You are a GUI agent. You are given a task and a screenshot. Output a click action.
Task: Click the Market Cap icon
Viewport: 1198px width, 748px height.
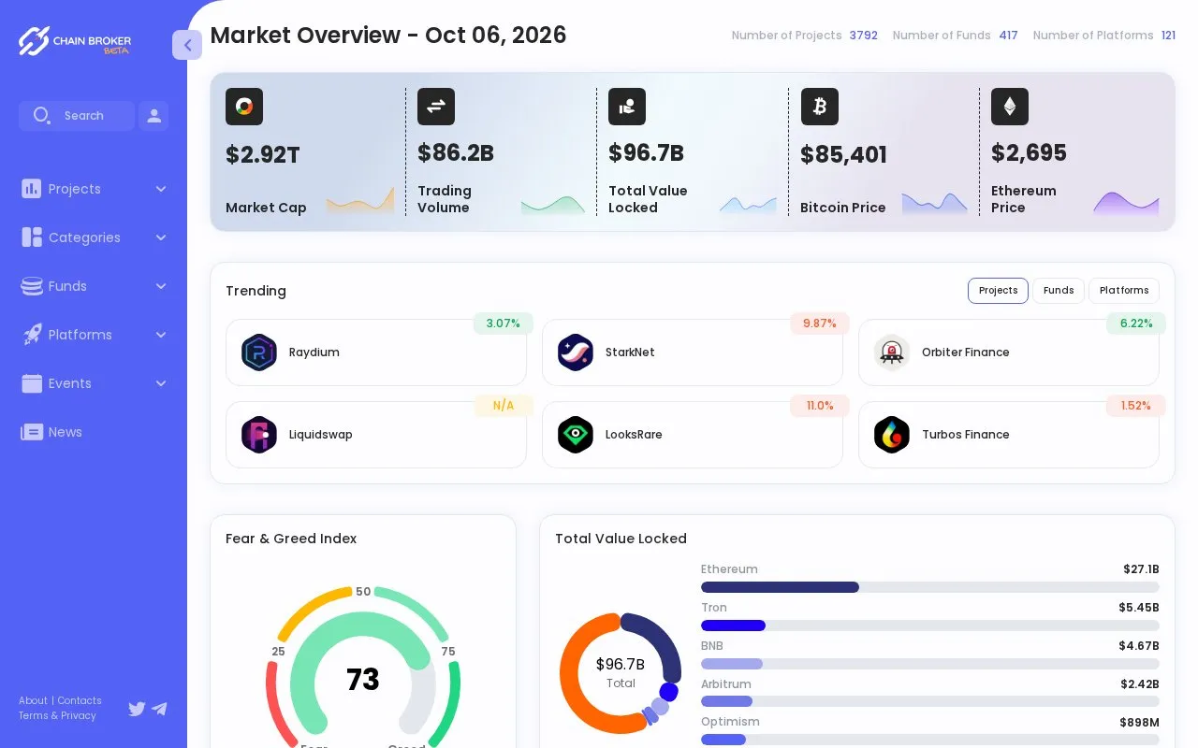244,107
